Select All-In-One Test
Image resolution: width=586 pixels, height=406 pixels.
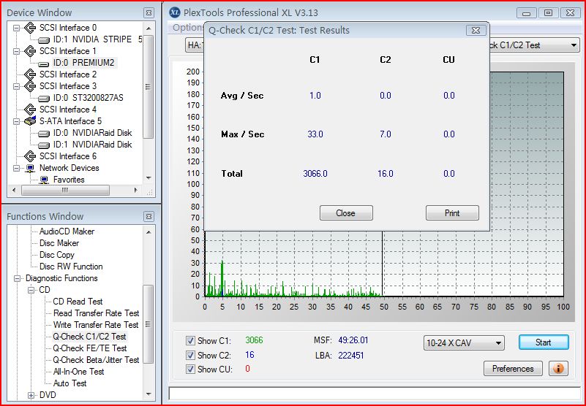click(78, 372)
